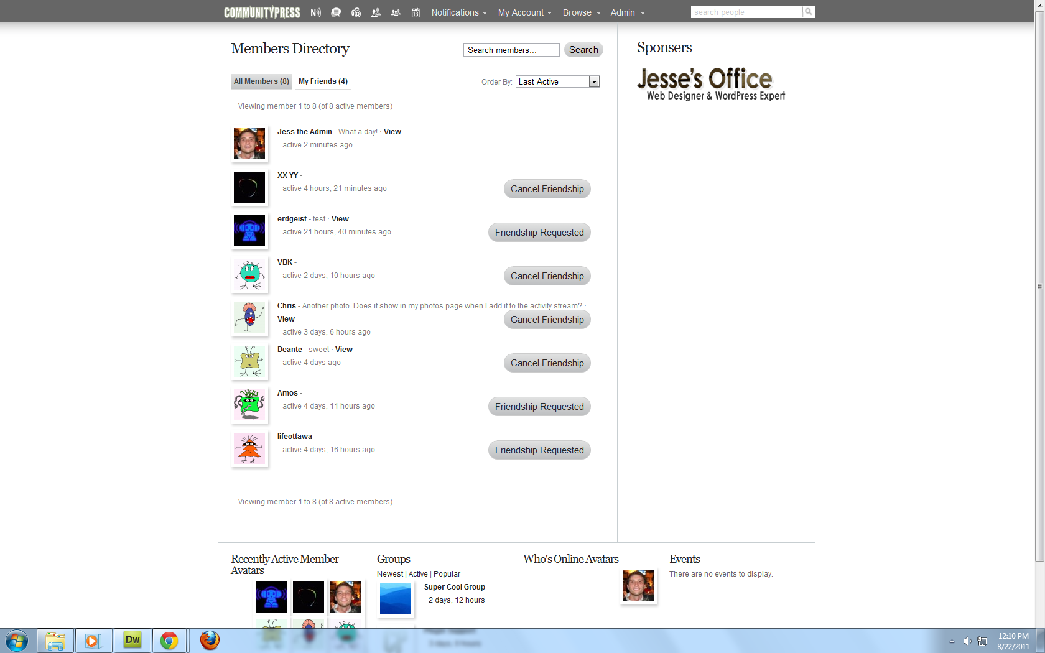The height and width of the screenshot is (653, 1045).
Task: Show Newest groups in Groups widget
Action: click(x=390, y=574)
